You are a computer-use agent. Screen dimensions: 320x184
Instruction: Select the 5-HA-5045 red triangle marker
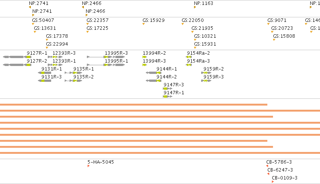(89, 166)
